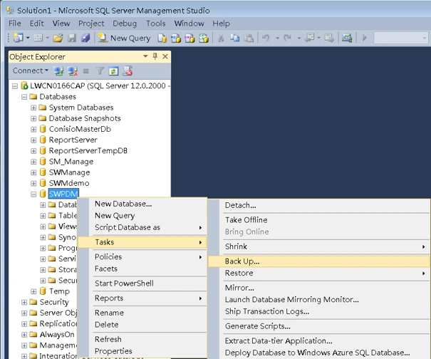Viewport: 431px width, 359px height.
Task: Expand Database Snapshots folder
Action: click(x=33, y=119)
